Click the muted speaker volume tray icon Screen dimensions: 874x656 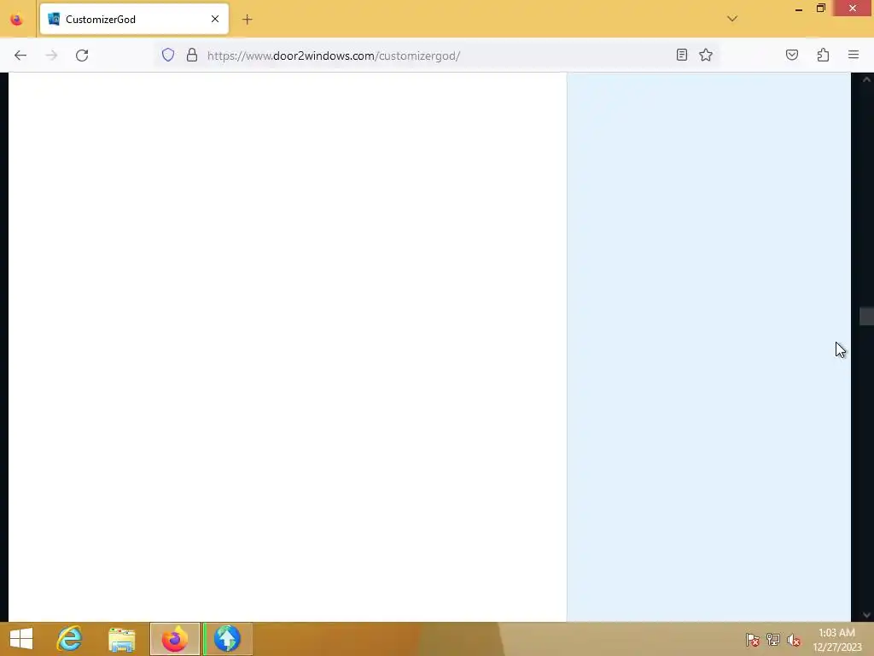pos(794,640)
